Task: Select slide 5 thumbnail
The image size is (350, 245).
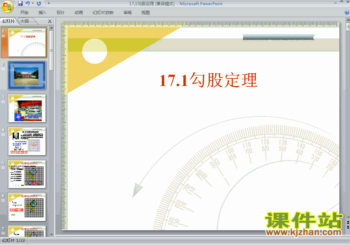Action: pos(27,174)
